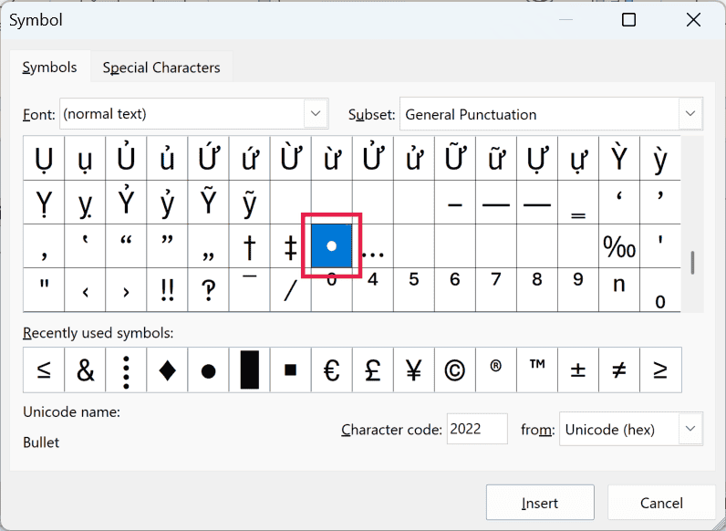Viewport: 726px width, 531px height.
Task: Grab the symbol grid scrollbar thumb
Action: (x=692, y=263)
